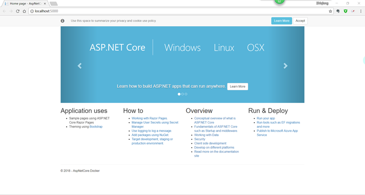The width and height of the screenshot is (365, 195).
Task: Click Sample pages using ASP.NET Core text
Action: (89, 120)
